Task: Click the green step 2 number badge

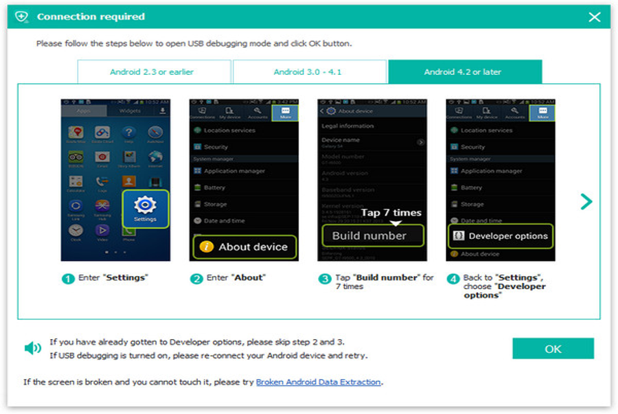Action: coord(196,278)
